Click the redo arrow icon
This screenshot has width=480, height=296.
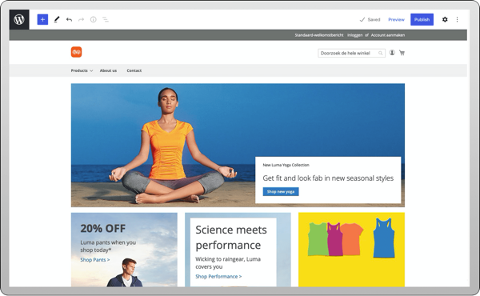(81, 19)
